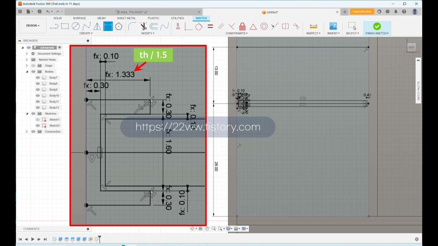This screenshot has height=246, width=438.
Task: Expand the Construction folder
Action: [x=27, y=132]
